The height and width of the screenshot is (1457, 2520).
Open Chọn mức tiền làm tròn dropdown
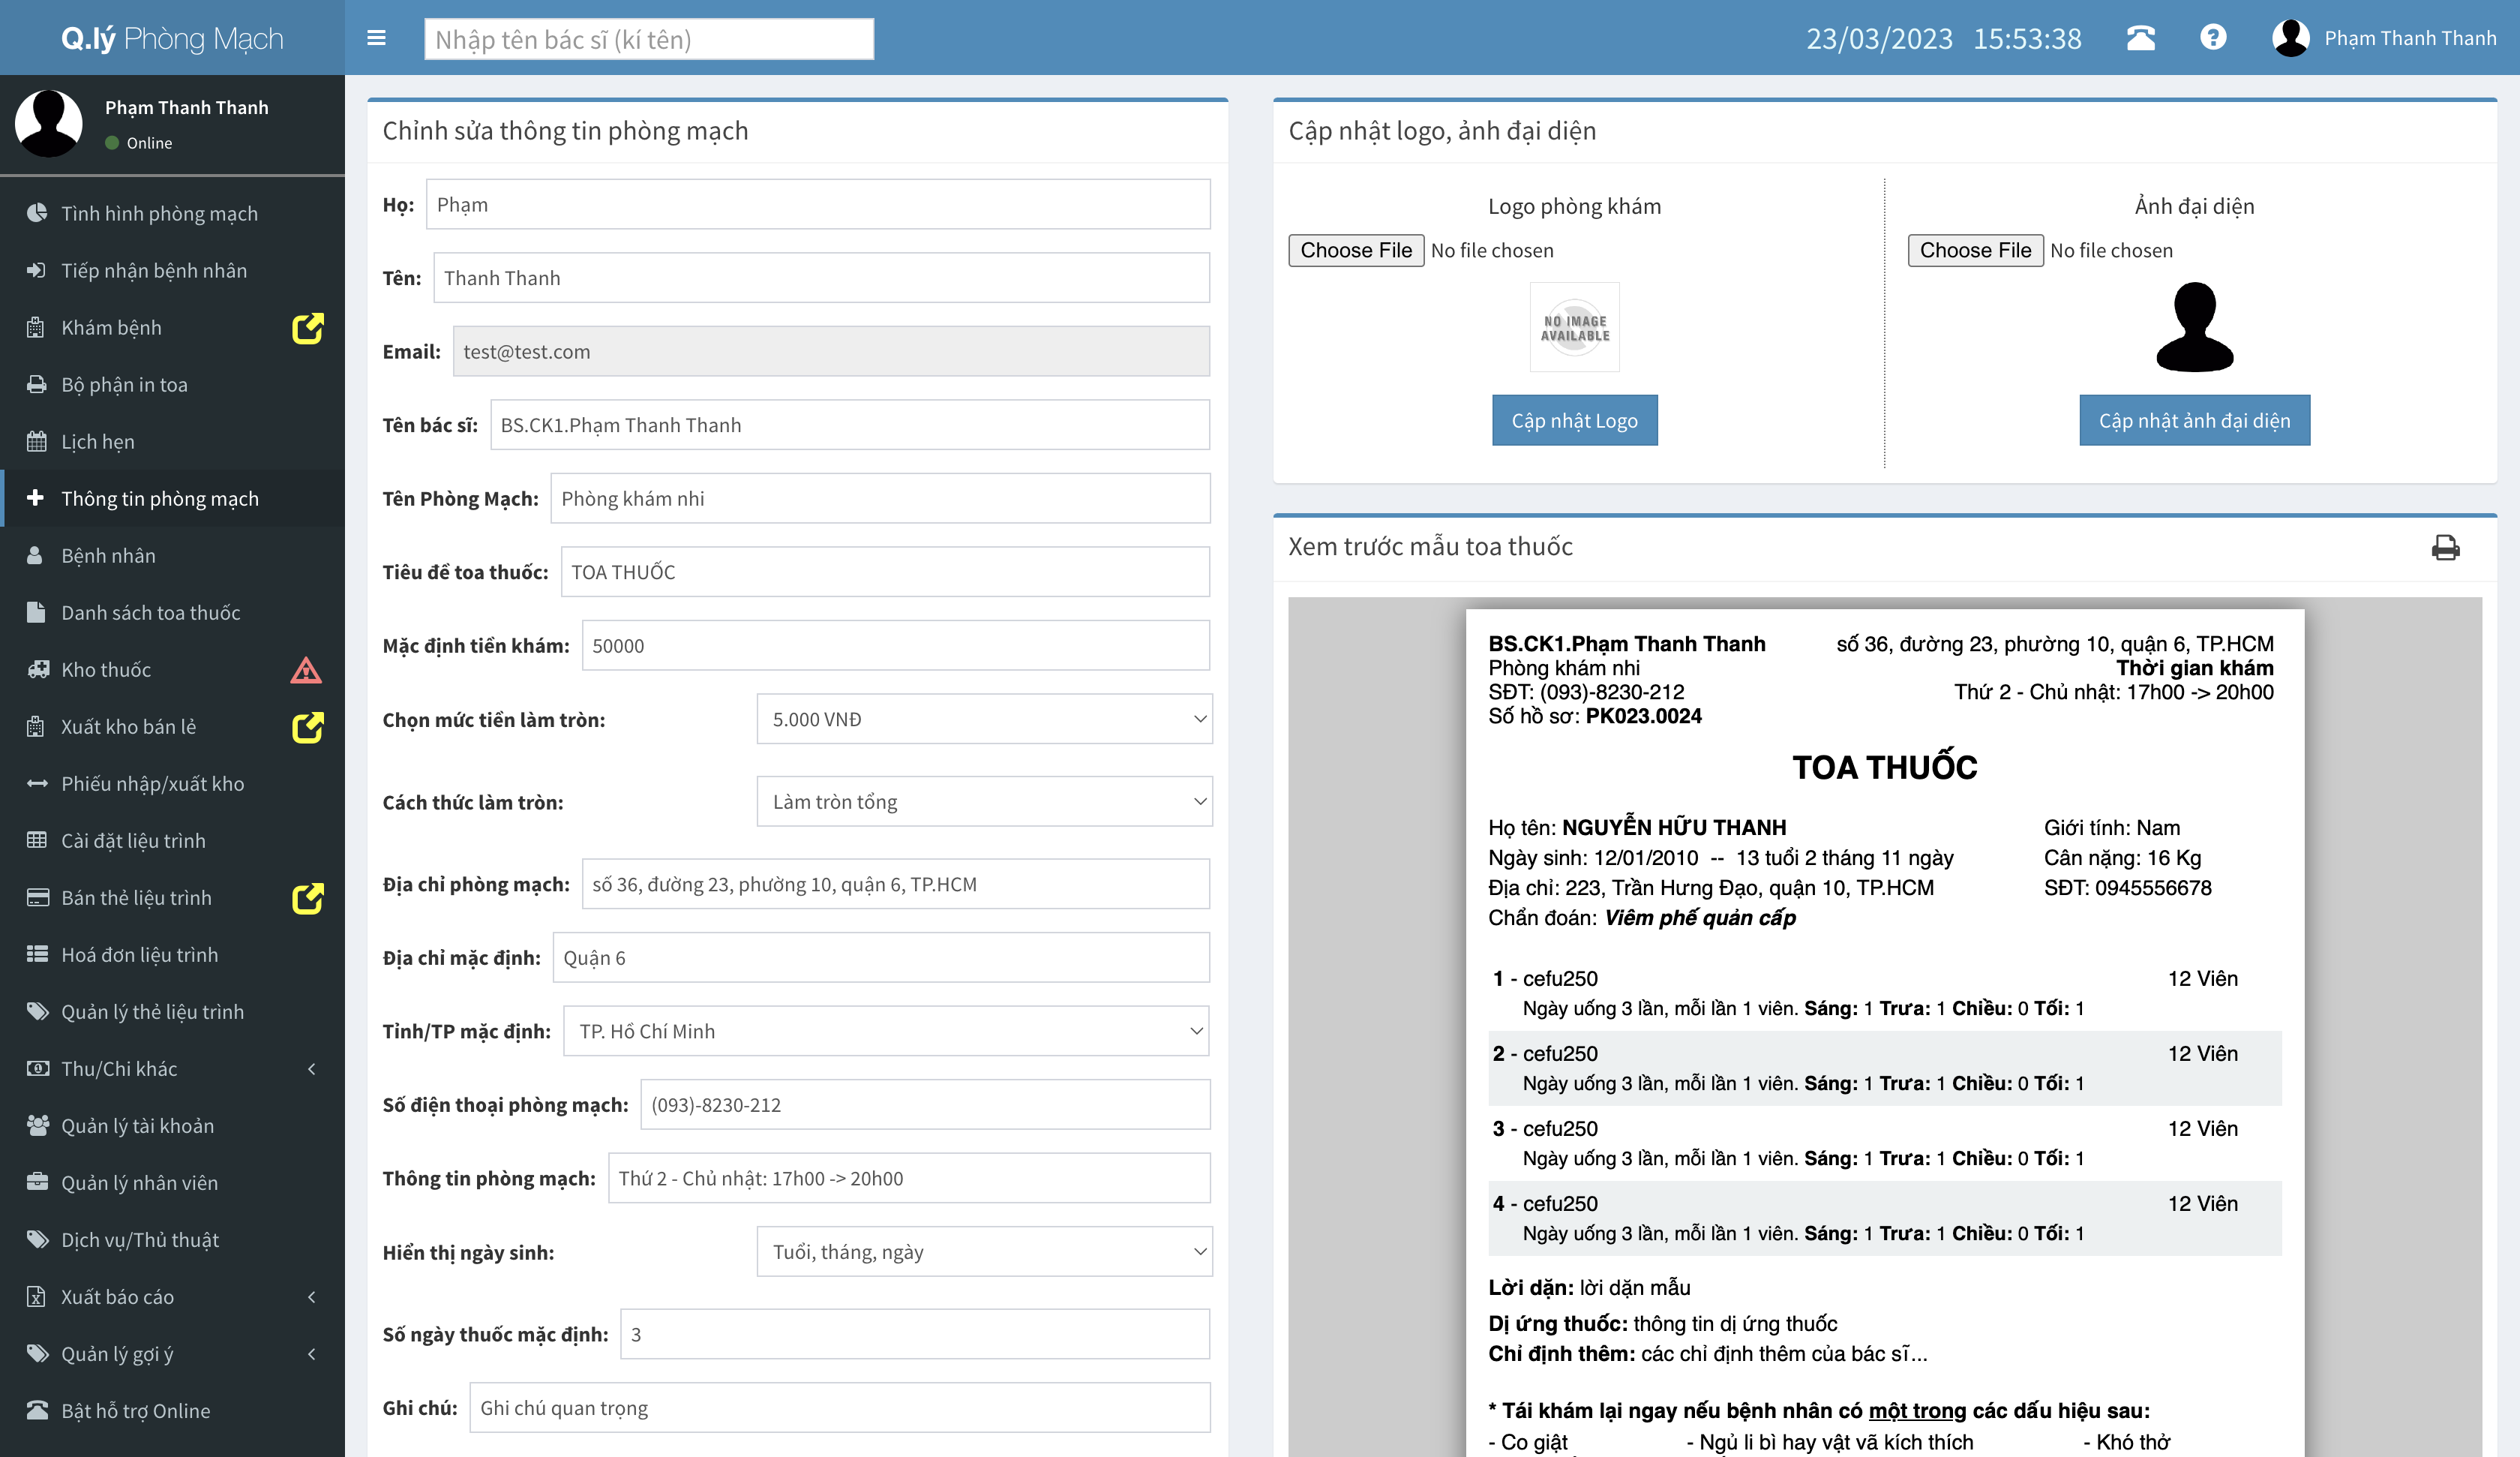[x=984, y=719]
